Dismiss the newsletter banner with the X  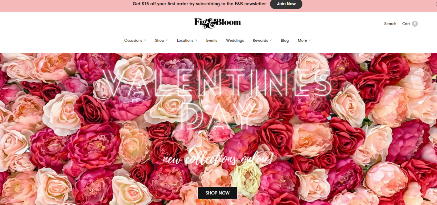click(435, 4)
